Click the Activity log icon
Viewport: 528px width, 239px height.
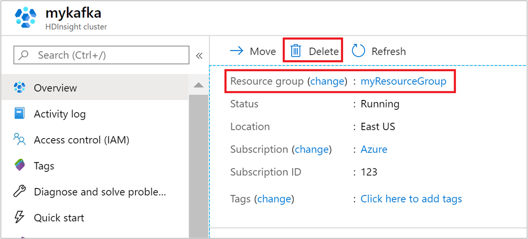pyautogui.click(x=20, y=114)
